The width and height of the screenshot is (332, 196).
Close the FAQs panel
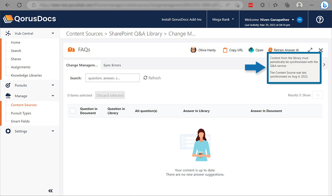[x=321, y=50]
